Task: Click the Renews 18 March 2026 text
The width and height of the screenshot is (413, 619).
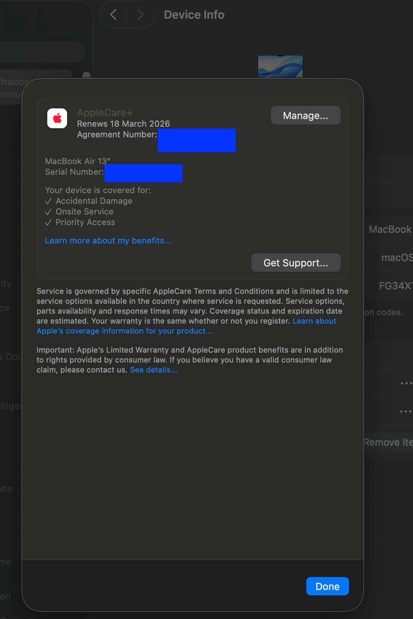Action: (123, 124)
